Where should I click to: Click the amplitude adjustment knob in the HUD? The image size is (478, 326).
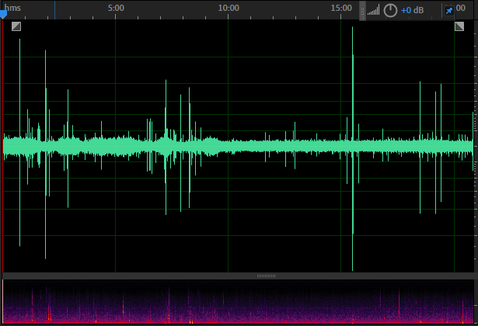tap(390, 10)
